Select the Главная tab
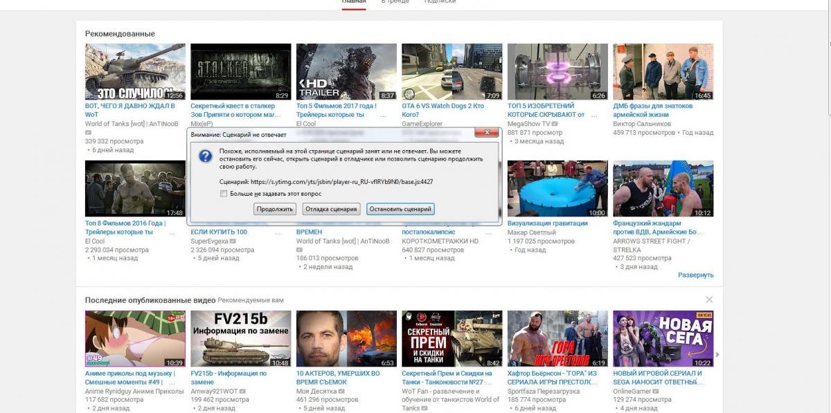This screenshot has height=413, width=831. click(353, 2)
